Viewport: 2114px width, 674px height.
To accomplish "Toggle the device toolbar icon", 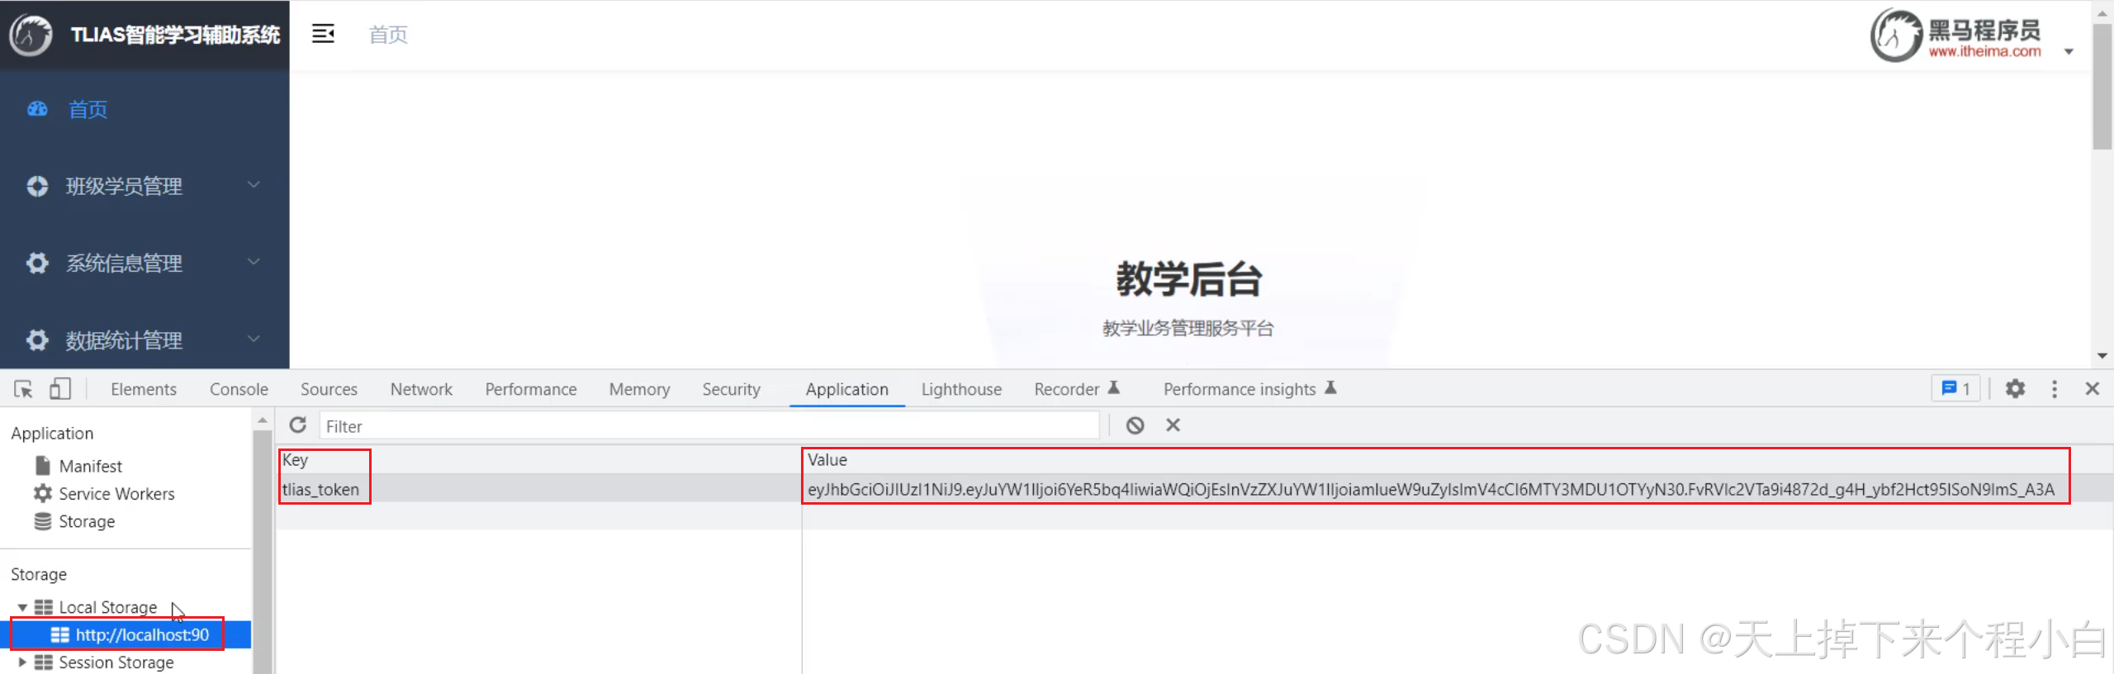I will point(60,389).
